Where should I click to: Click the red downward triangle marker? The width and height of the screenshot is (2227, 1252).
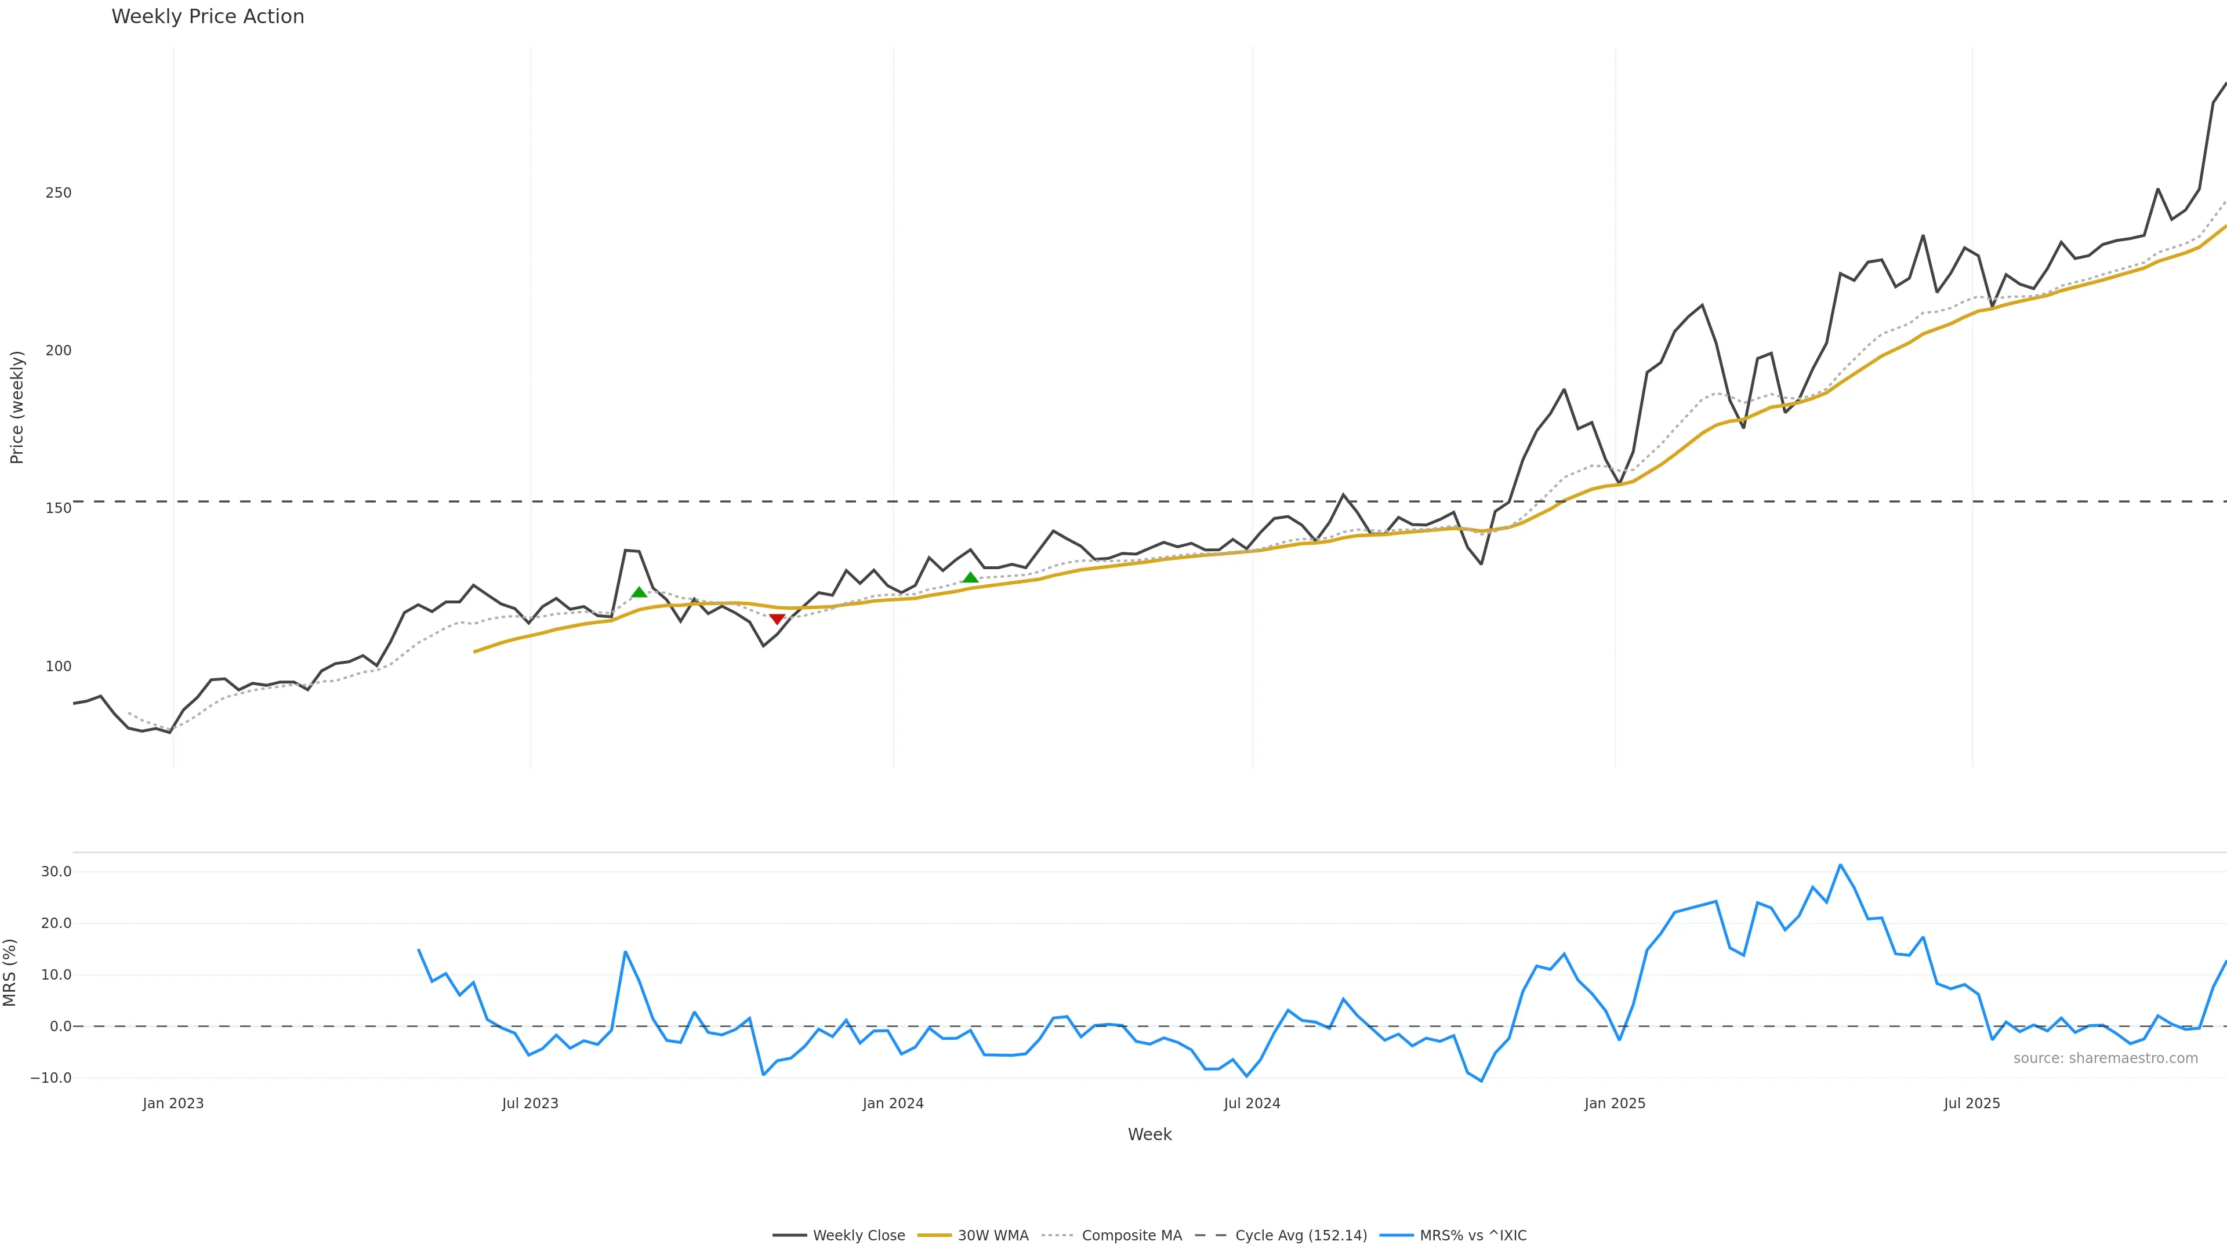[777, 618]
